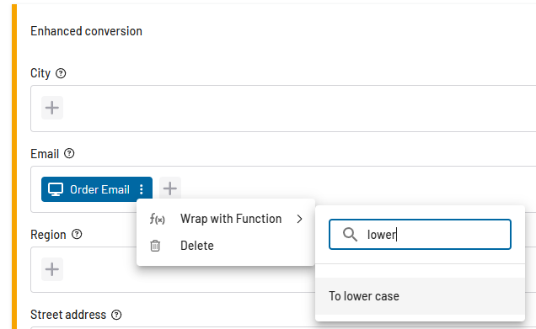This screenshot has width=536, height=329.
Task: Click the City help question mark icon
Action: (x=61, y=73)
